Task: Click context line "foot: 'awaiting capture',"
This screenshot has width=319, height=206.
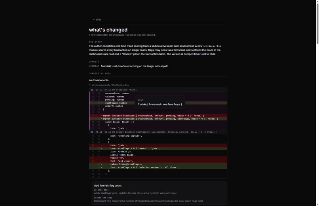Action: point(158,136)
